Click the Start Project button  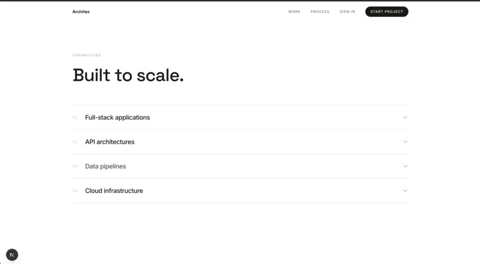[x=387, y=12]
